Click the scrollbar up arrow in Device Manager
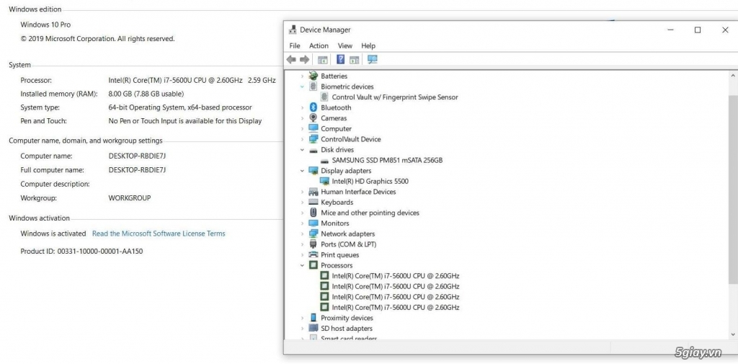This screenshot has height=364, width=738. [x=733, y=76]
